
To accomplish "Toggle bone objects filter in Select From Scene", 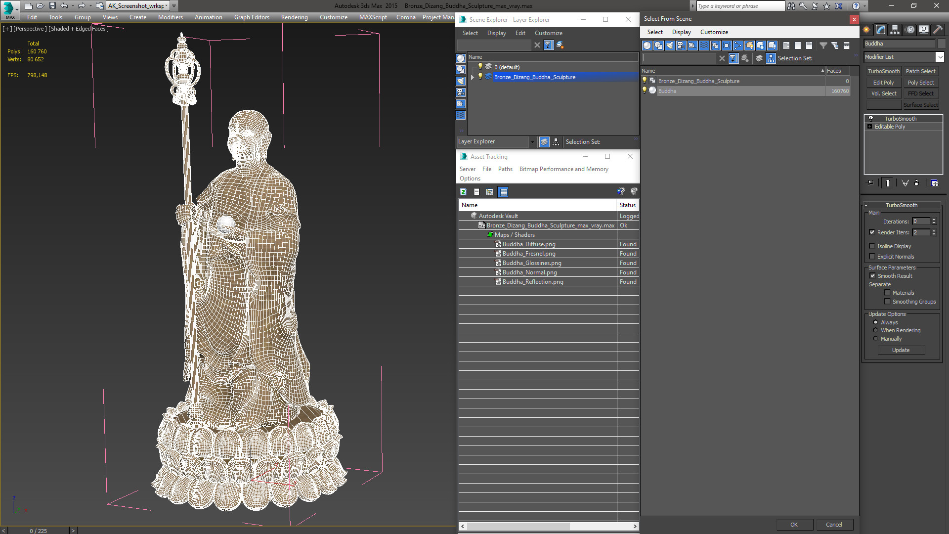I will click(x=738, y=45).
